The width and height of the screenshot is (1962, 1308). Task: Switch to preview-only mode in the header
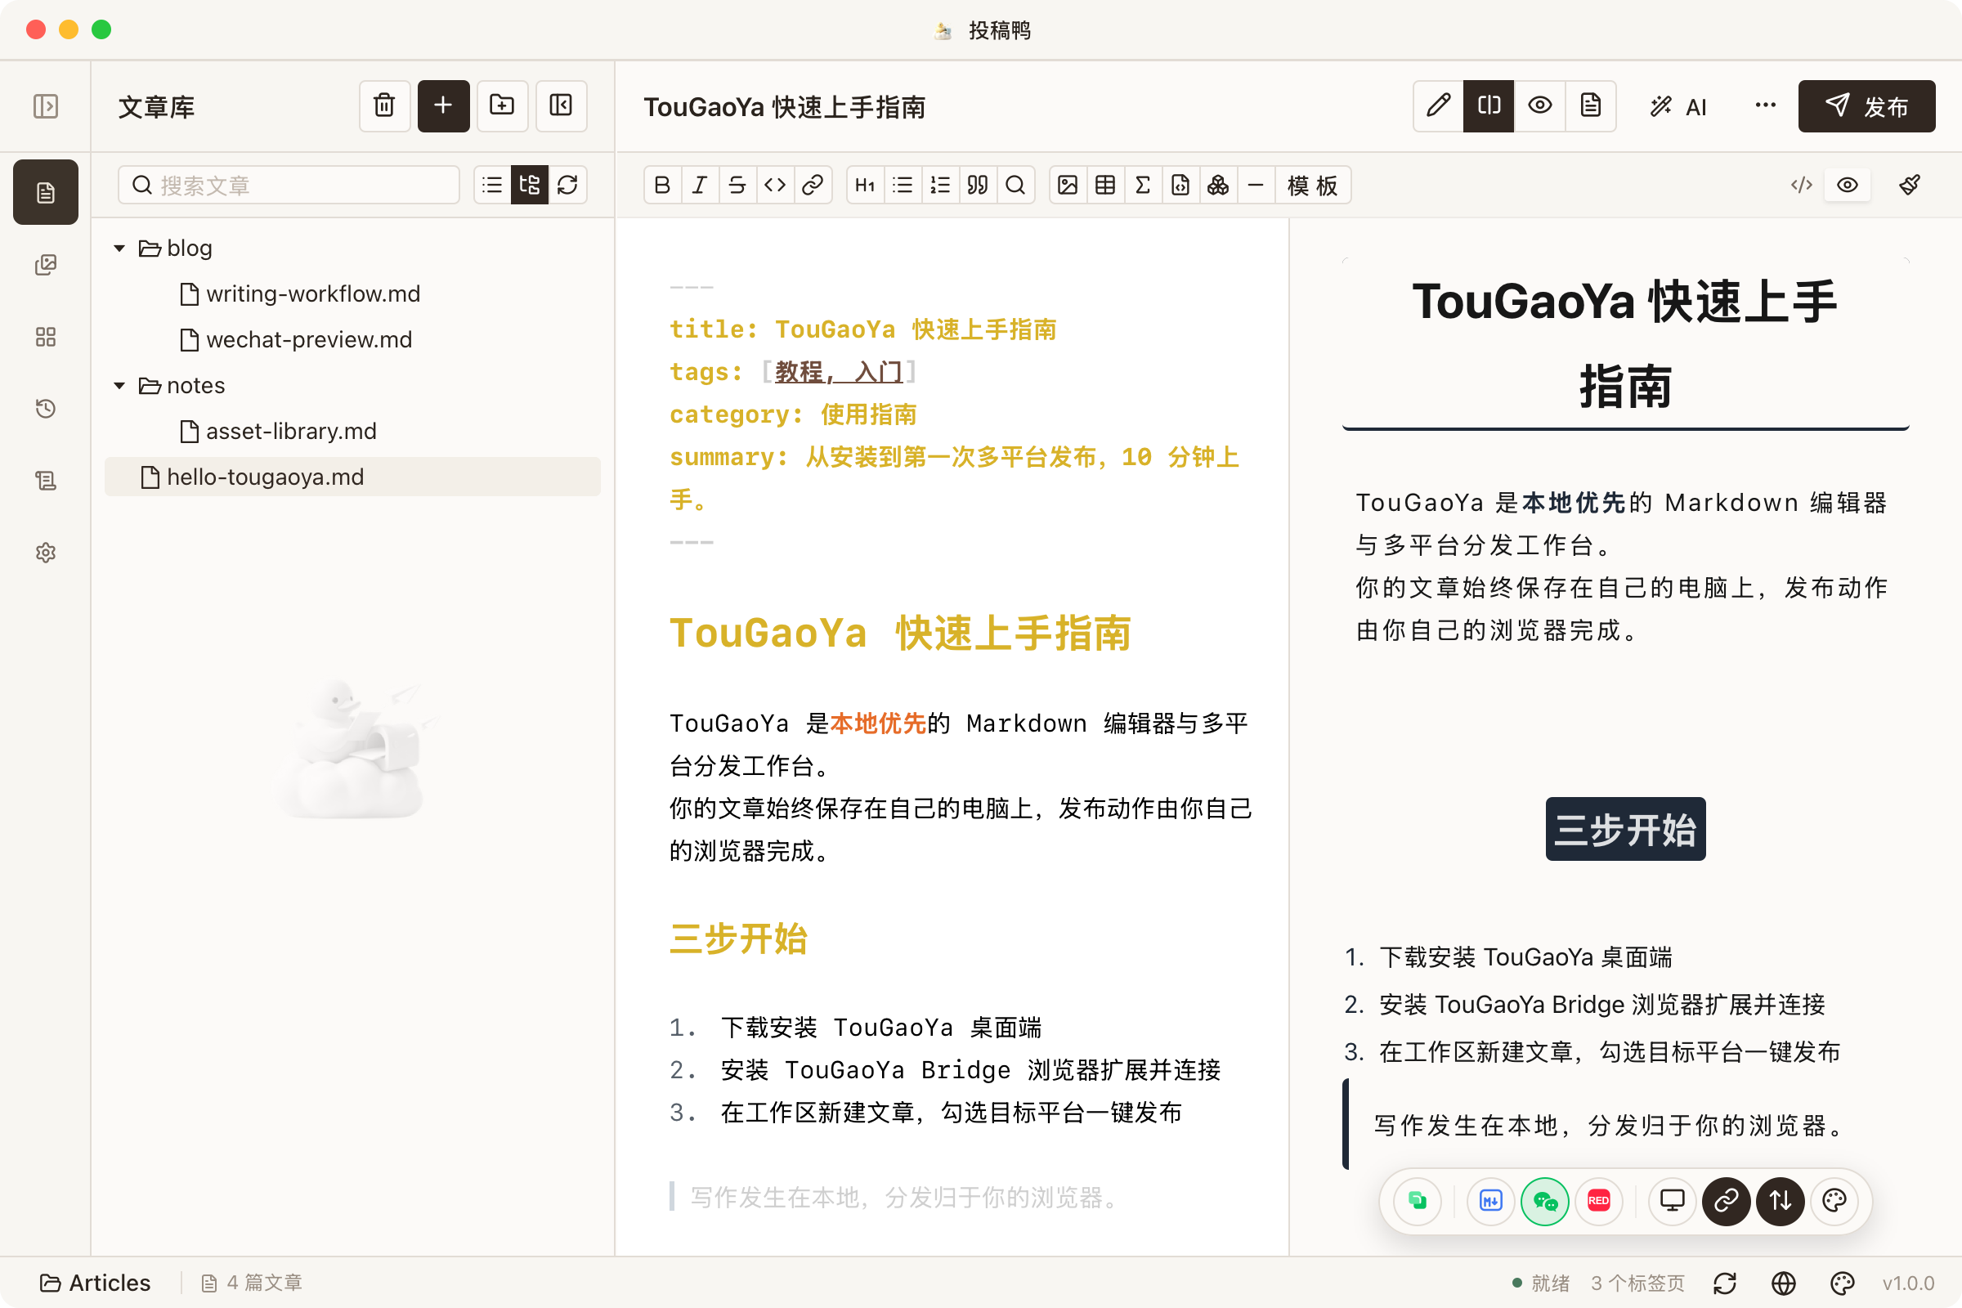[x=1540, y=106]
